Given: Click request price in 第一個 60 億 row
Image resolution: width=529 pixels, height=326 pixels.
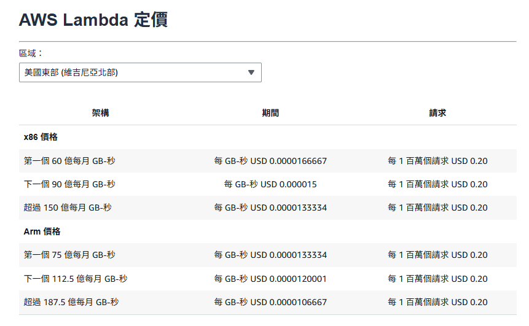Looking at the screenshot, I should coord(437,161).
